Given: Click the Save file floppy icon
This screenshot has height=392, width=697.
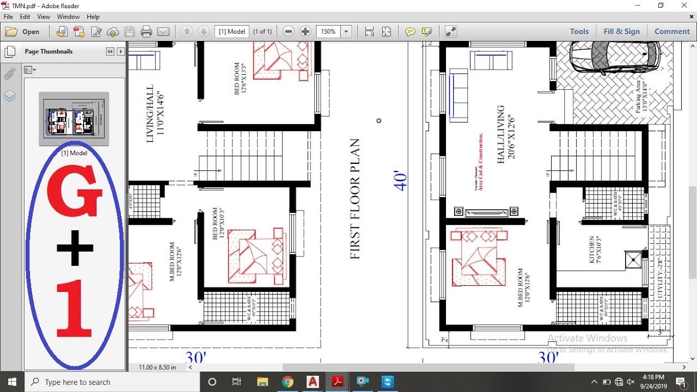Looking at the screenshot, I should 130,32.
